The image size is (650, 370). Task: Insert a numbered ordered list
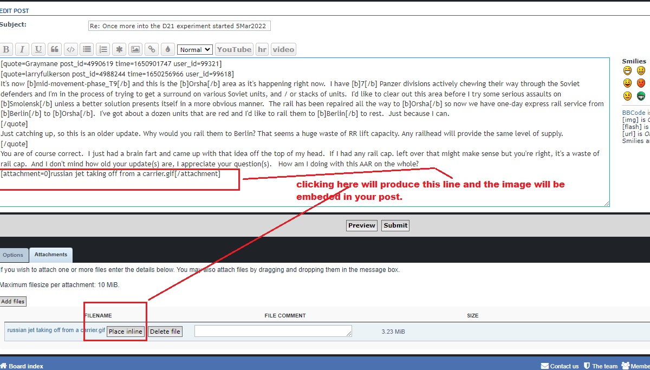click(103, 49)
